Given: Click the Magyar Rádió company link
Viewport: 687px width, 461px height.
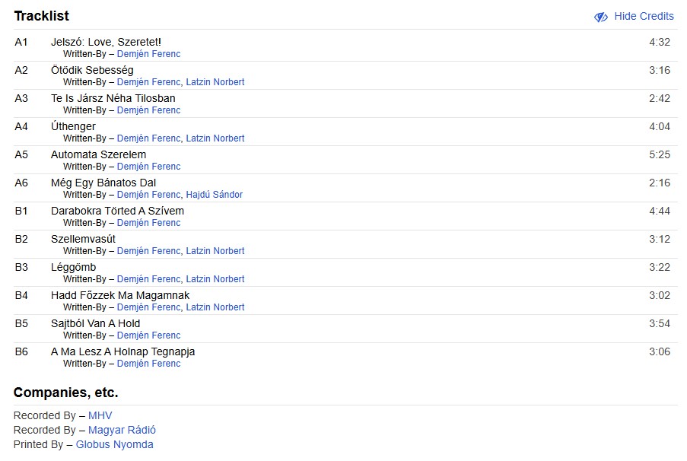Looking at the screenshot, I should tap(122, 431).
